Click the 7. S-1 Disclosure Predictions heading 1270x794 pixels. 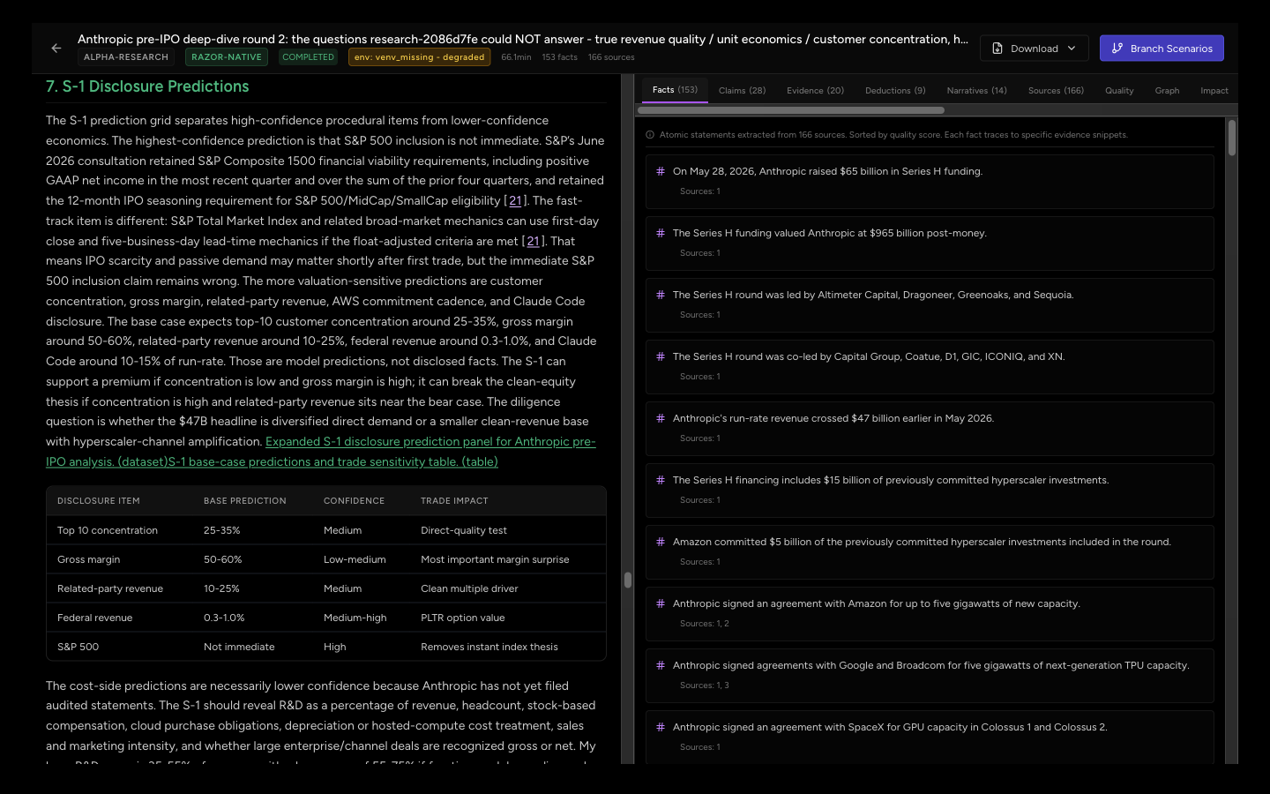pyautogui.click(x=147, y=86)
